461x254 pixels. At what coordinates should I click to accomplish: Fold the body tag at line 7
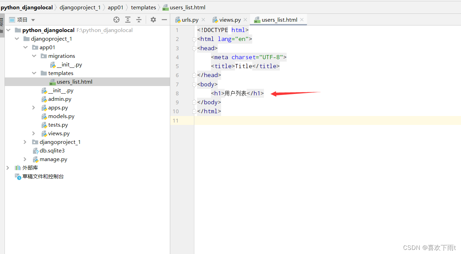point(194,84)
